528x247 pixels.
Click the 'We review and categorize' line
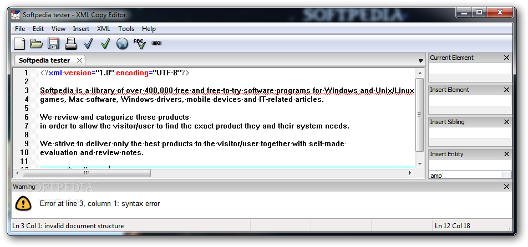115,117
